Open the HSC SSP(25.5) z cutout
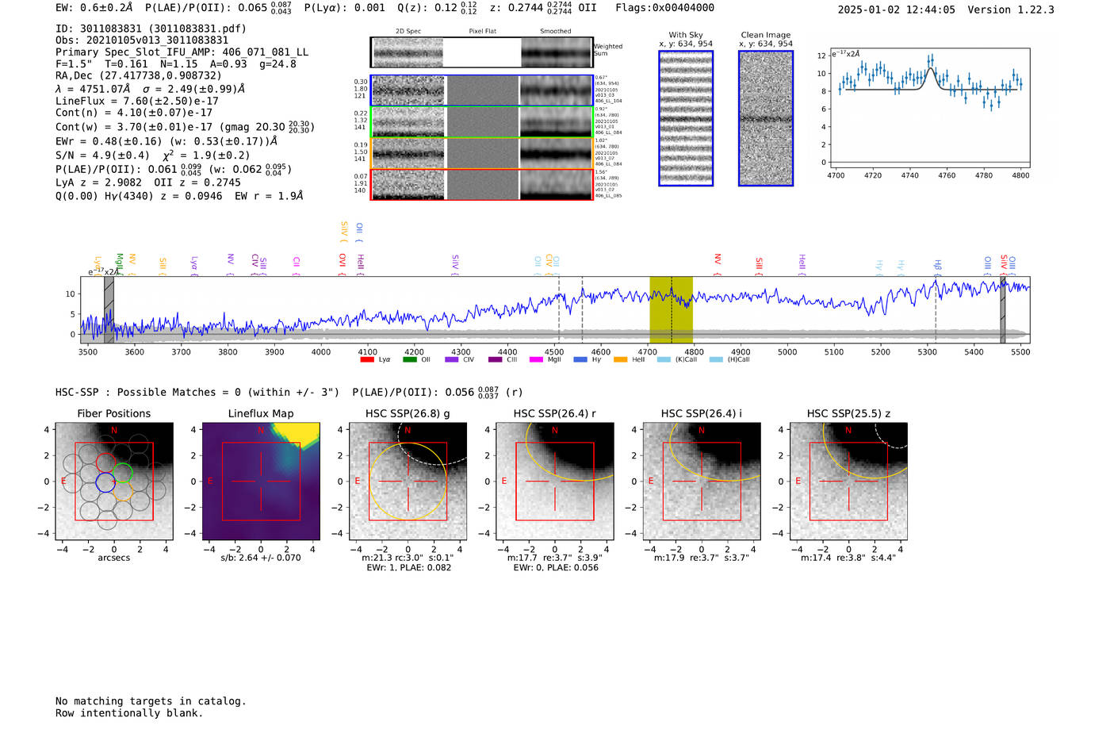 (848, 482)
